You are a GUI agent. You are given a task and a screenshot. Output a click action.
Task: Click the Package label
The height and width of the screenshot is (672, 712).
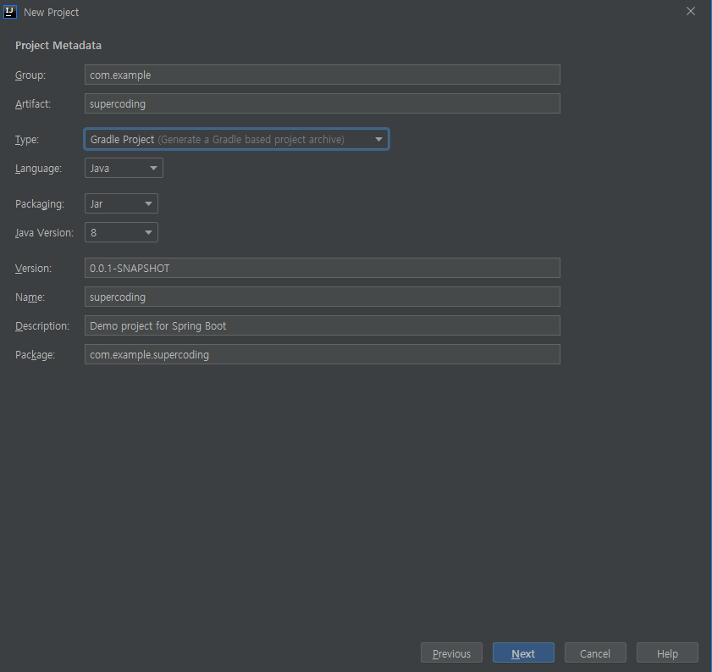[x=35, y=355]
